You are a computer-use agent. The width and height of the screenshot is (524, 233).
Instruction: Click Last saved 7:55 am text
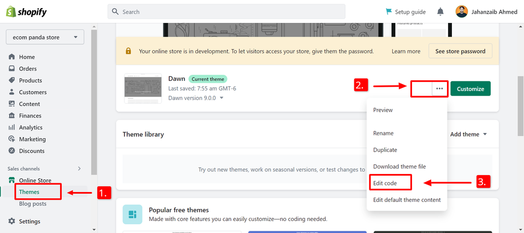(202, 88)
